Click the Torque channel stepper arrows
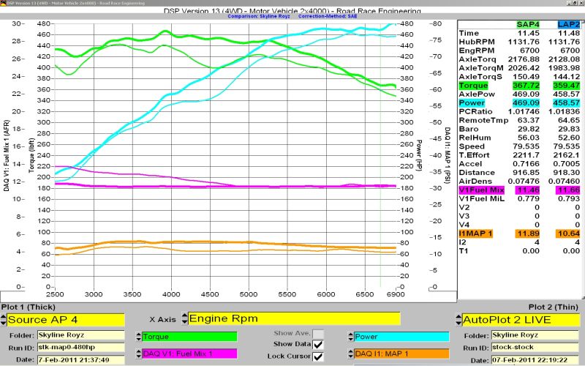585x366 pixels. (x=138, y=337)
